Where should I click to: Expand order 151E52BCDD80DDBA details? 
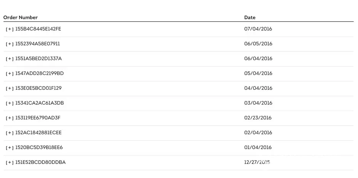(10, 163)
